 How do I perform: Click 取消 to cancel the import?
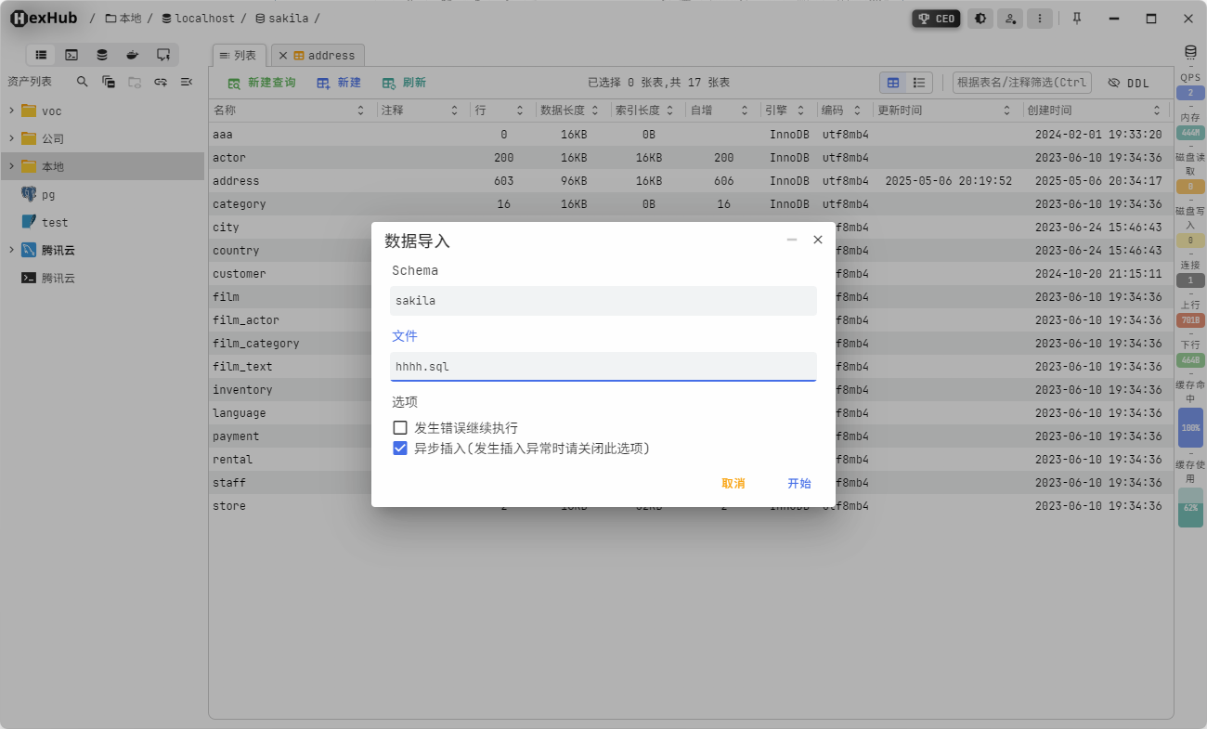pos(733,483)
